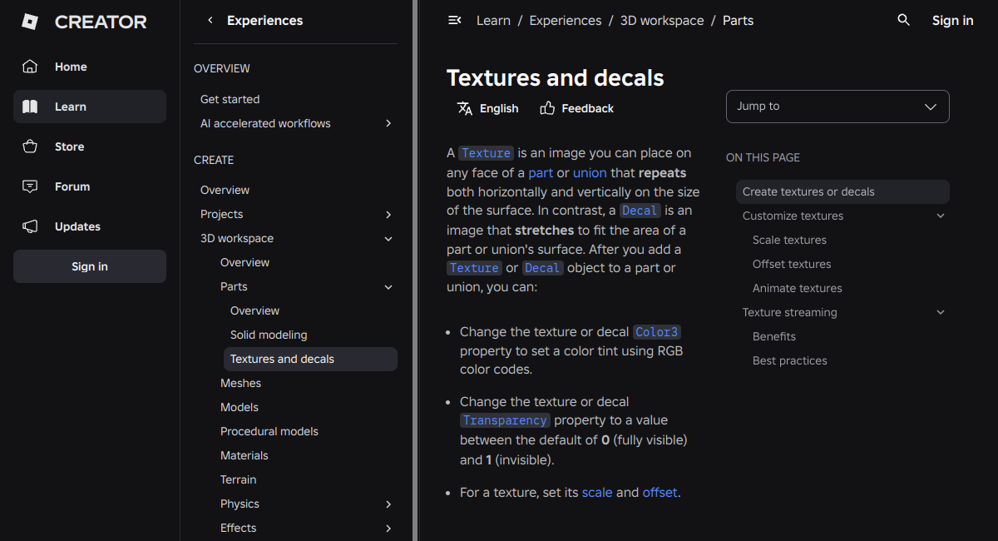Select Overview under CREATE
Screen dimensions: 998x541
(x=225, y=190)
